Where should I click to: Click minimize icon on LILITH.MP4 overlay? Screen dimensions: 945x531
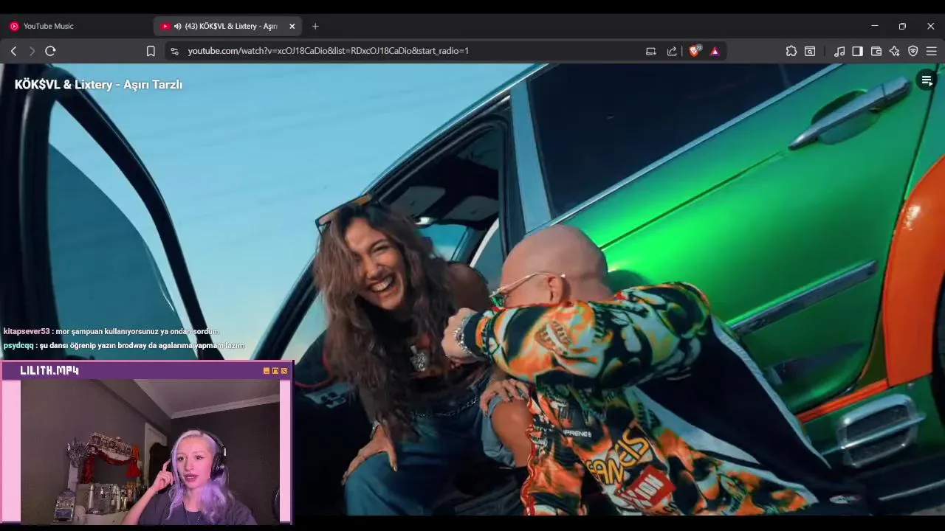pos(267,371)
